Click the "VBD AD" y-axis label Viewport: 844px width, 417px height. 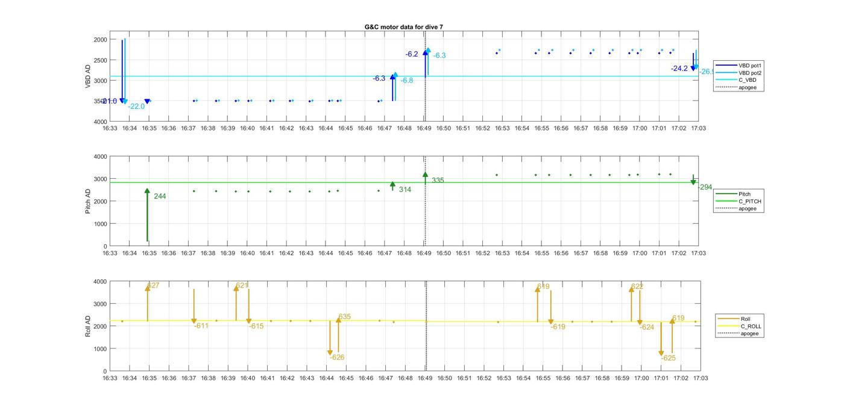click(88, 76)
